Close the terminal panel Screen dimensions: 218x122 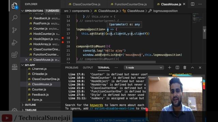[x=200, y=67]
